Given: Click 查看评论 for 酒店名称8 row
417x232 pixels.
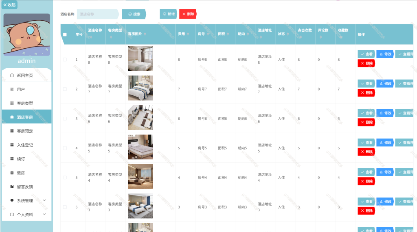Looking at the screenshot, I should click(x=404, y=54).
